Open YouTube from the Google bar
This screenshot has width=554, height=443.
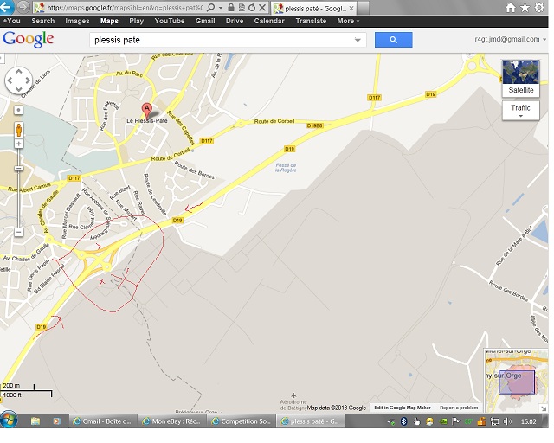point(170,21)
